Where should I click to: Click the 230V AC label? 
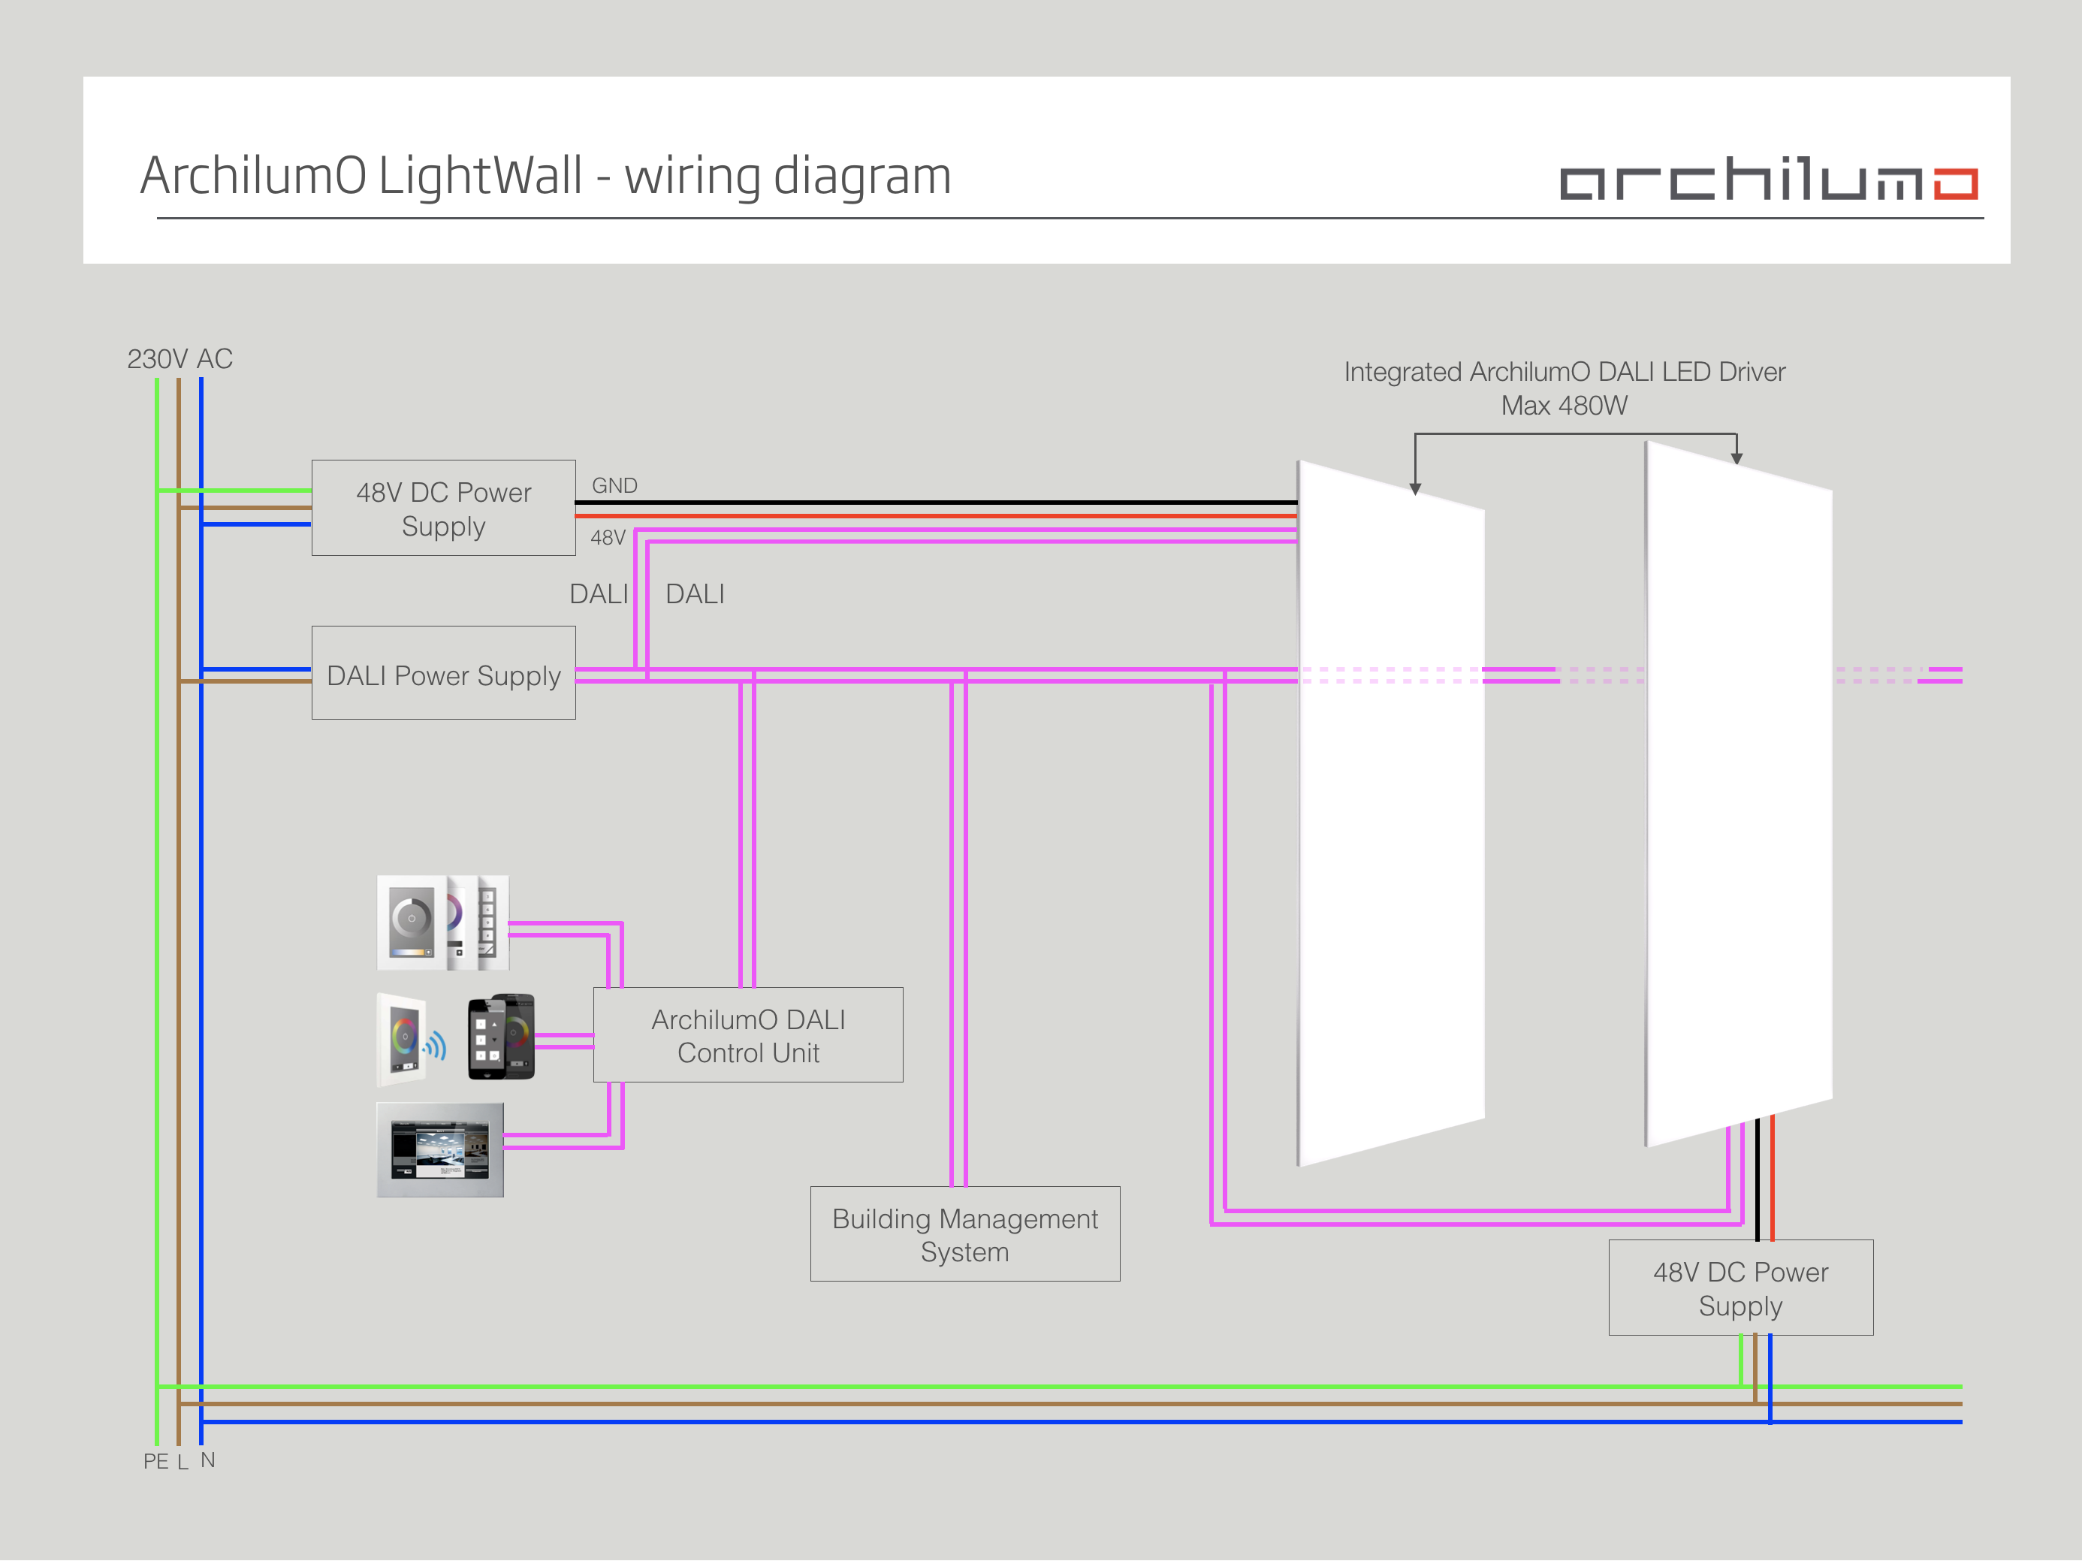[x=180, y=359]
